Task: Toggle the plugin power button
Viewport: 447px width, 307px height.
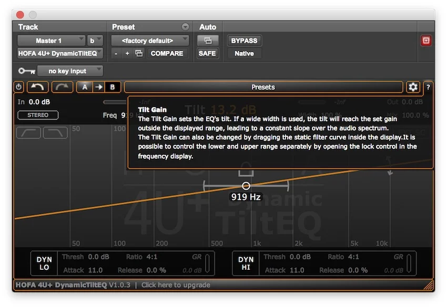Action: coord(19,87)
